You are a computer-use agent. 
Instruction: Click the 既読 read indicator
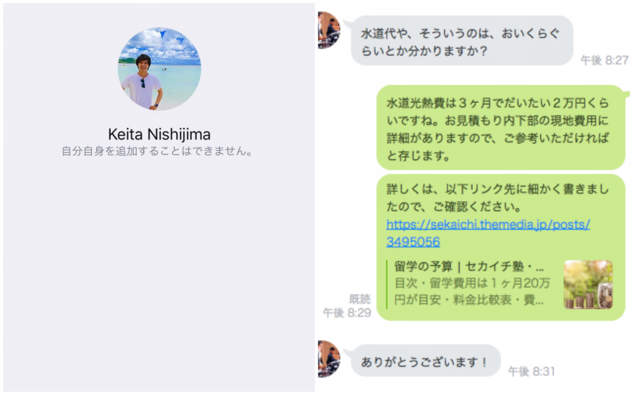click(x=360, y=299)
